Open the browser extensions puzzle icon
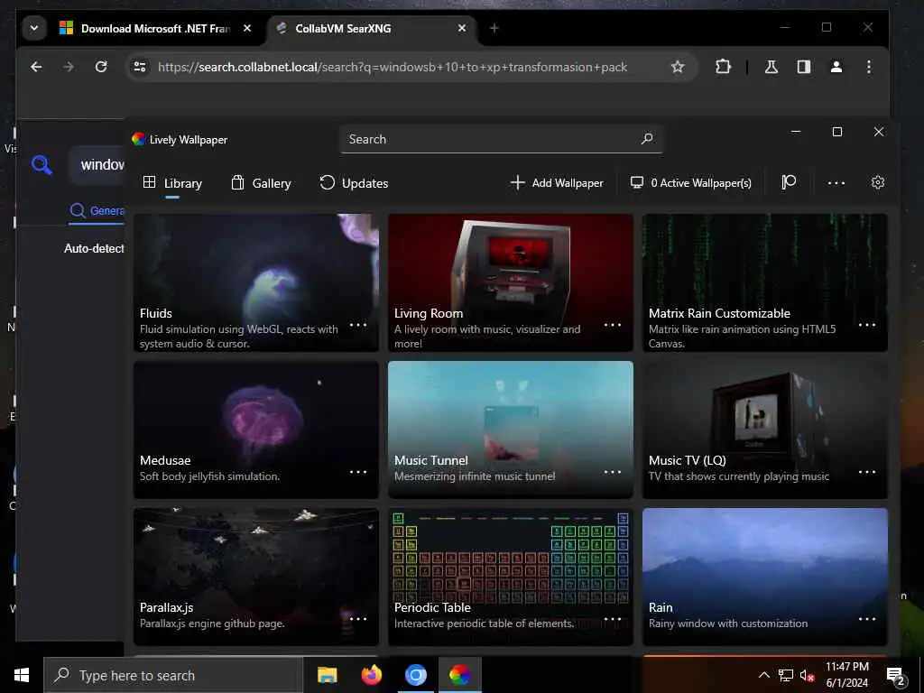 click(723, 67)
